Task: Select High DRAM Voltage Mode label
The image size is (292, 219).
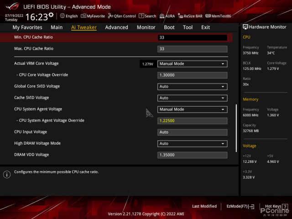Action: point(37,143)
